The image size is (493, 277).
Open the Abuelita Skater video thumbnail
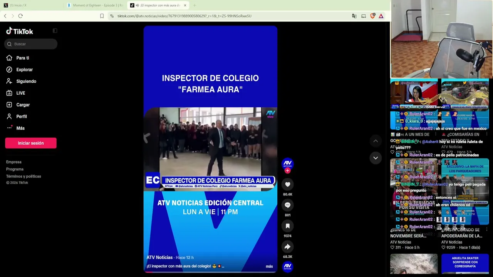coord(465,264)
